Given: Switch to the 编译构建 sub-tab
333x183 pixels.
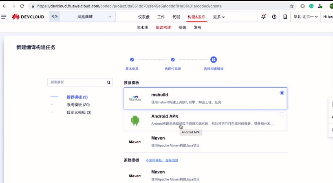Looking at the screenshot, I should (x=163, y=28).
